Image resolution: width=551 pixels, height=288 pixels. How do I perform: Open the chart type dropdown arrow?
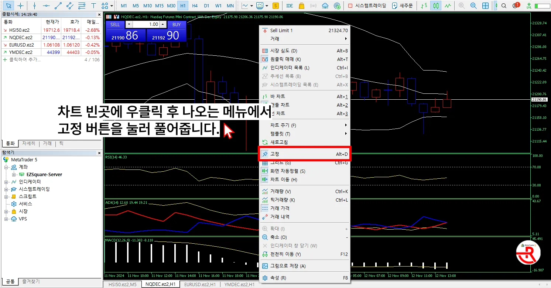251,6
